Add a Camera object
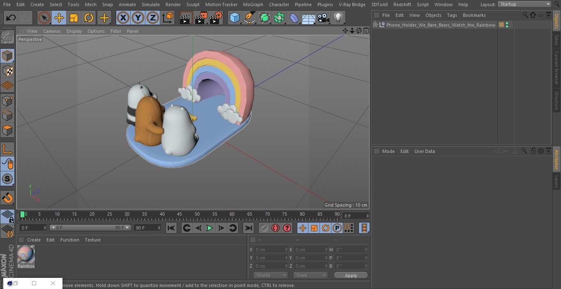The height and width of the screenshot is (289, 561). pyautogui.click(x=324, y=18)
